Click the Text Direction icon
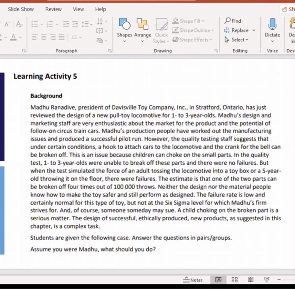Screen dimensions: 295x289 100,21
